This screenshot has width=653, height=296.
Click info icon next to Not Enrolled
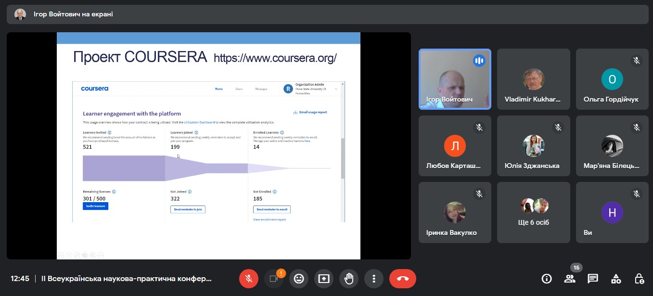tap(275, 192)
